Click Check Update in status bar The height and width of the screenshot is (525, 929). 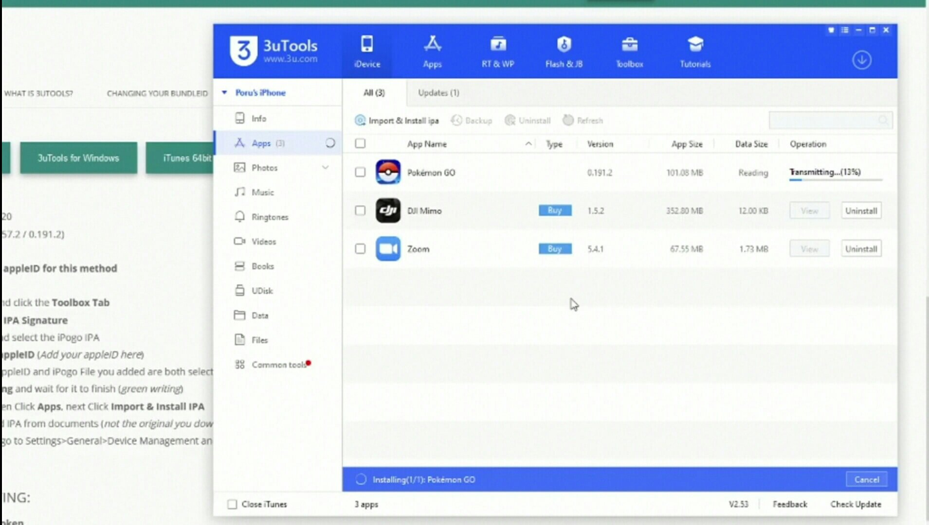856,504
